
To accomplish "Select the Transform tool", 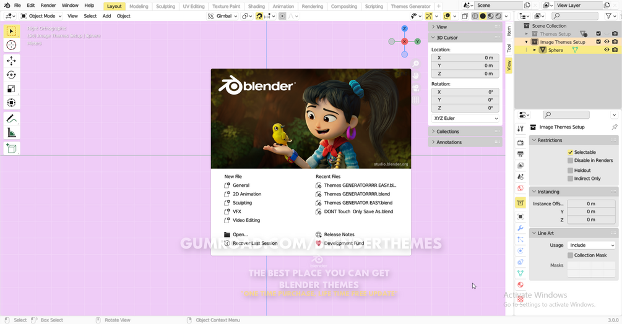I will click(x=12, y=103).
